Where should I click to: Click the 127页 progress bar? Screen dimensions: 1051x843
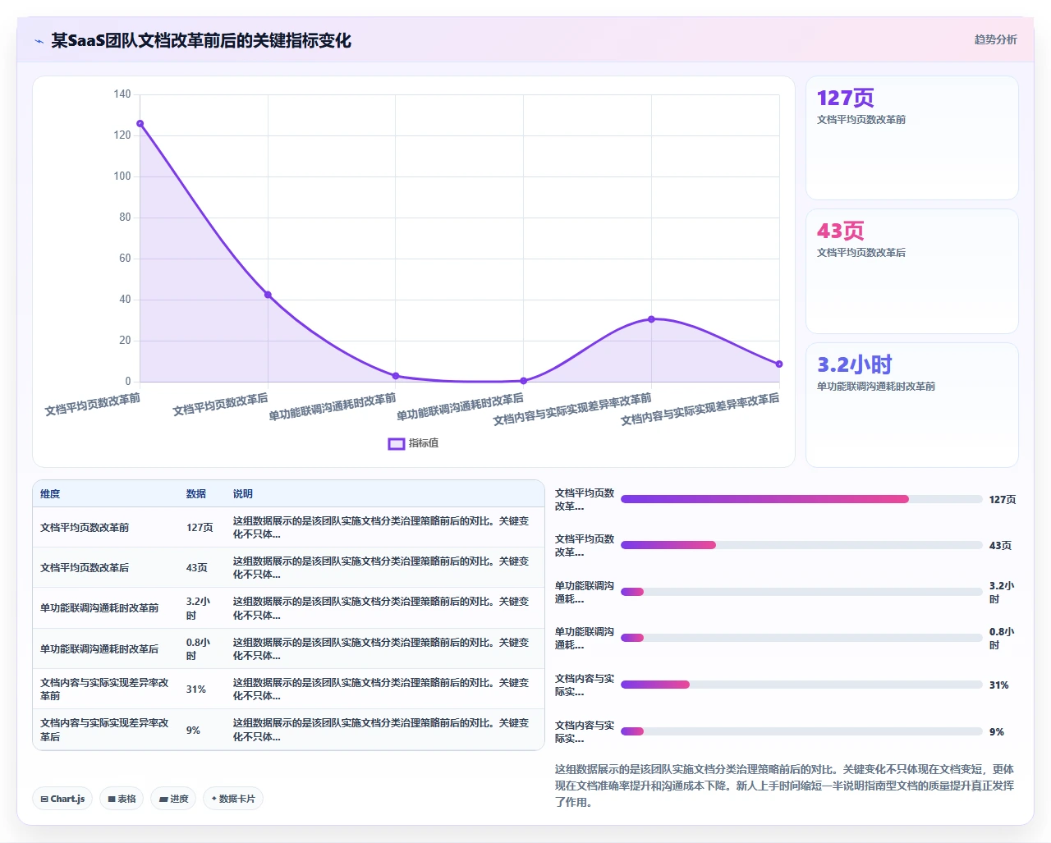(801, 499)
